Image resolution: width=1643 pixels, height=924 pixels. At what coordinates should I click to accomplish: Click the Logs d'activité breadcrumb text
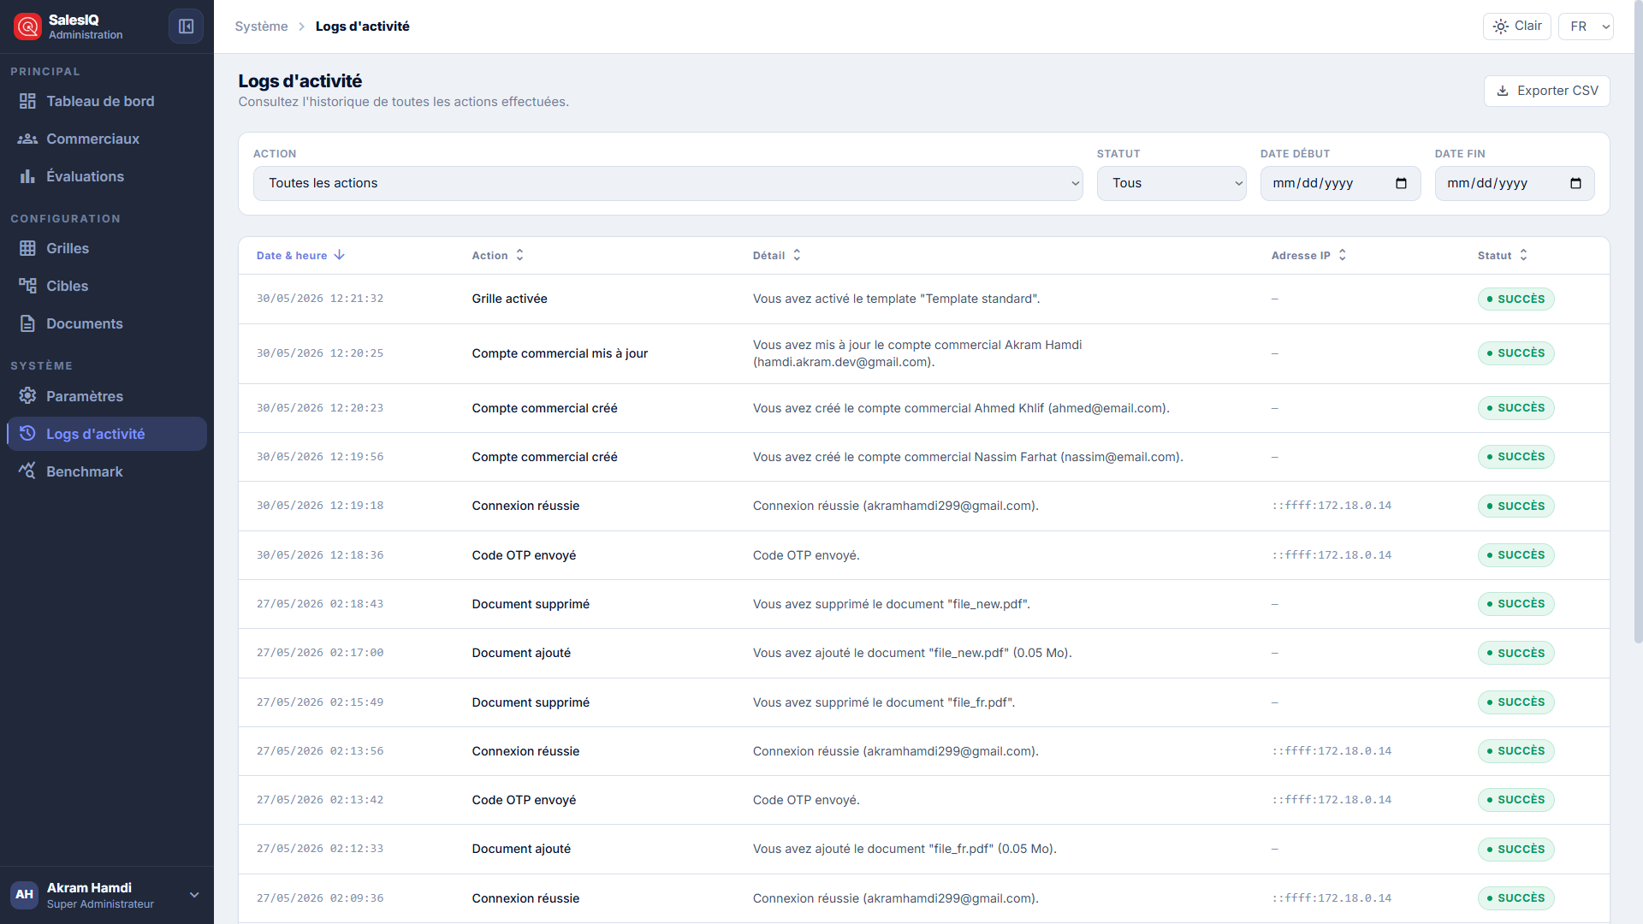(x=362, y=27)
